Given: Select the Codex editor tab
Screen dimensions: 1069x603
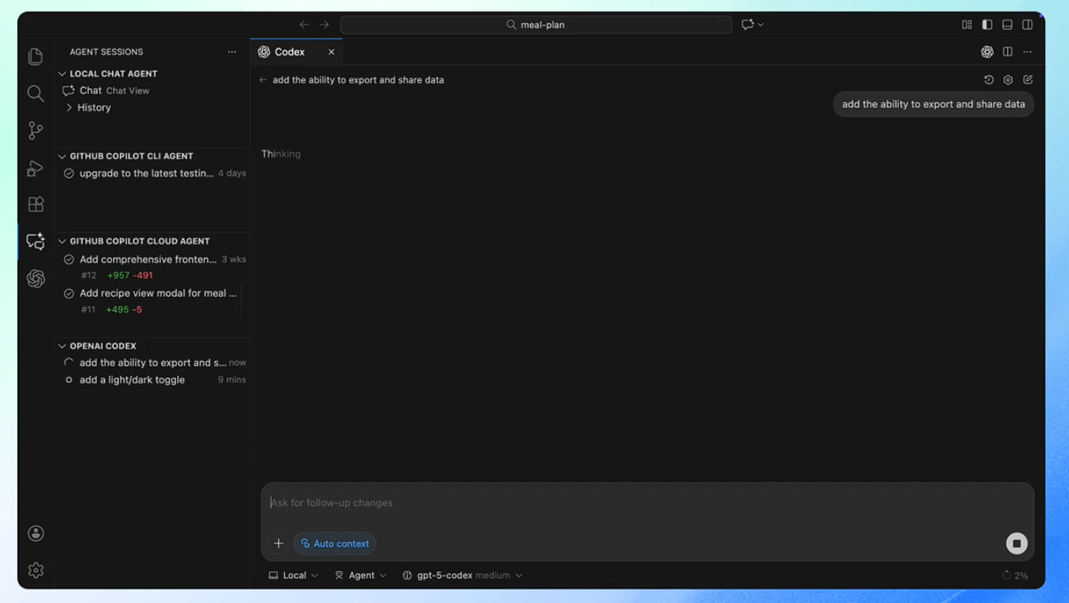Looking at the screenshot, I should (289, 52).
